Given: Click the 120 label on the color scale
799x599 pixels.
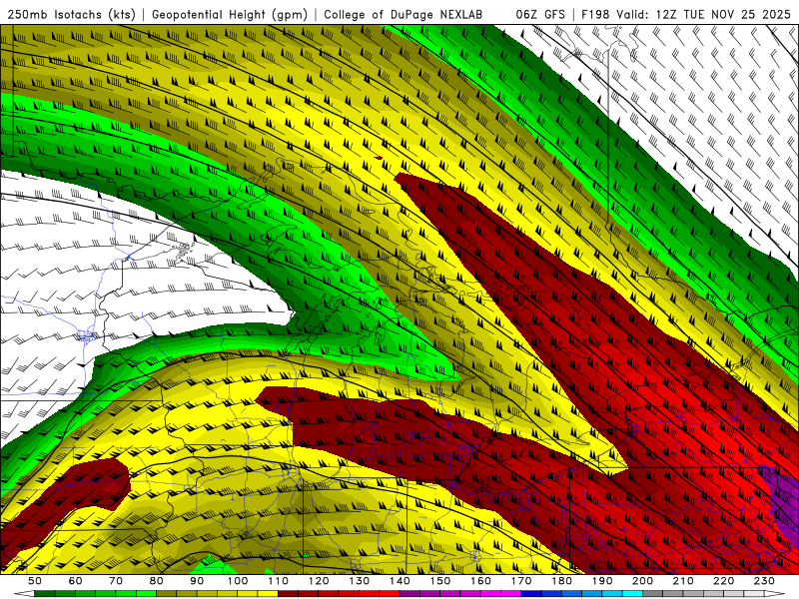Looking at the screenshot, I should [x=319, y=581].
